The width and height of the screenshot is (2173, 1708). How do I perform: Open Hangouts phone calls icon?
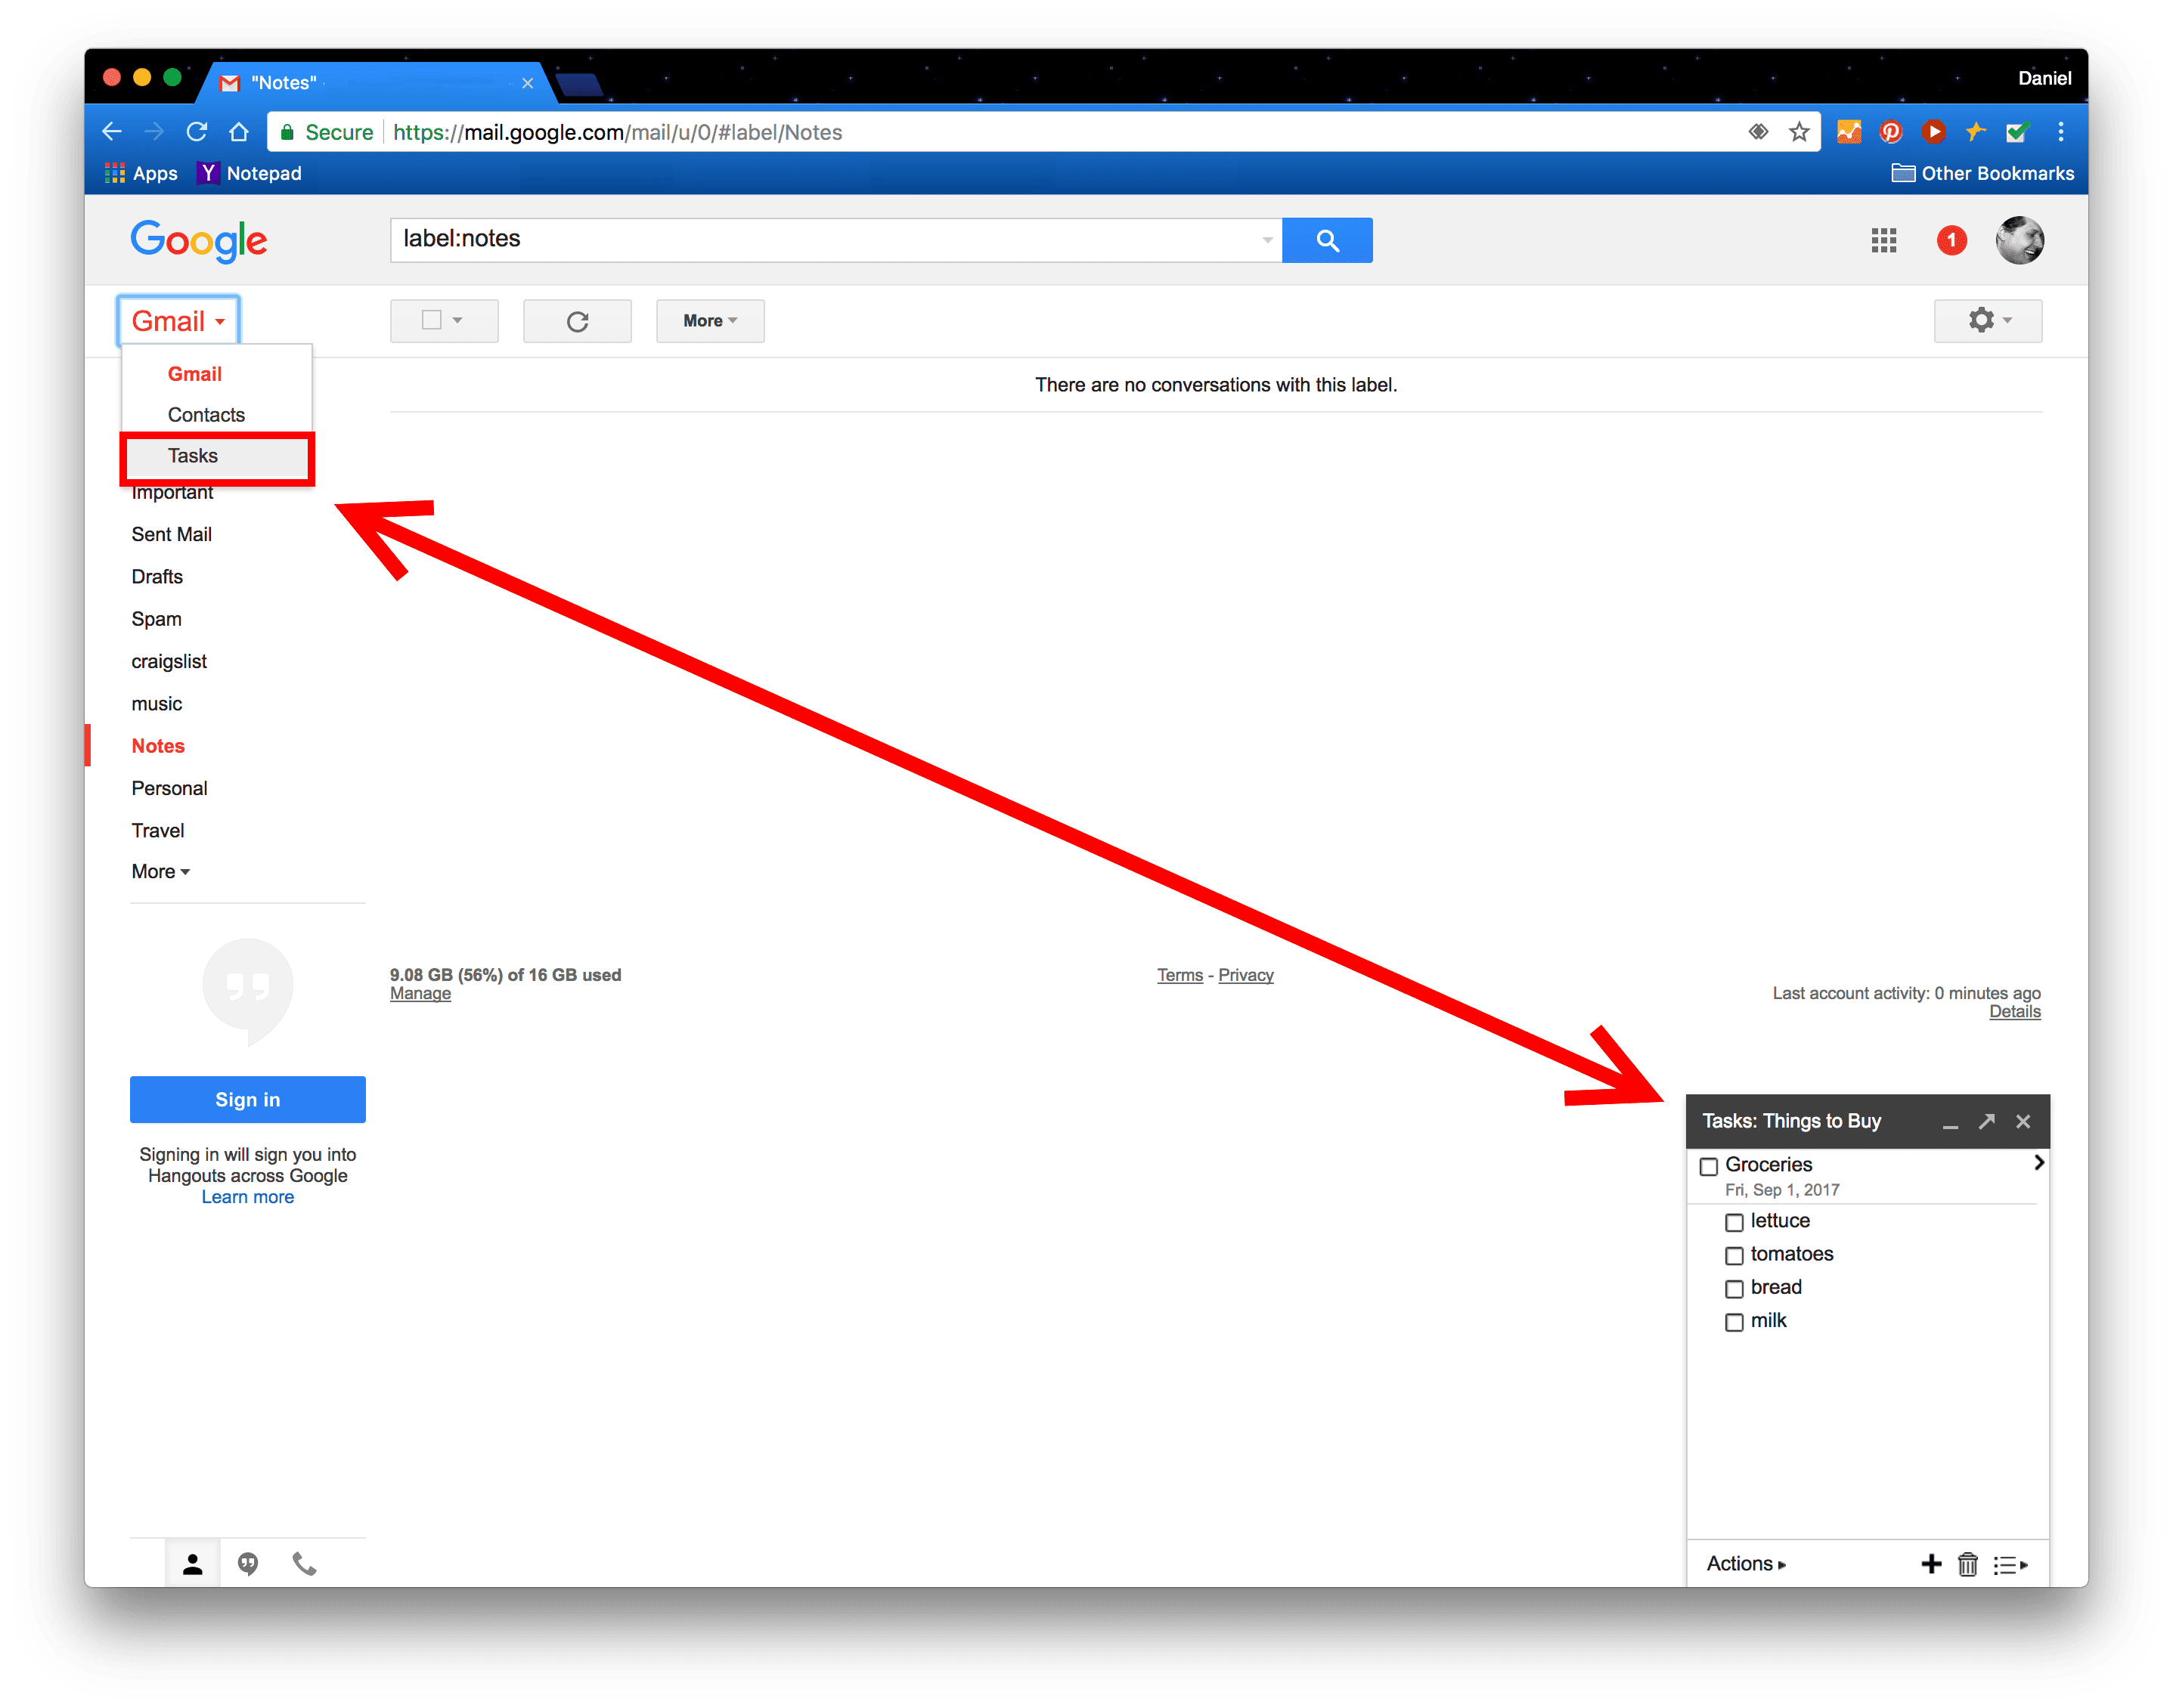pos(304,1563)
